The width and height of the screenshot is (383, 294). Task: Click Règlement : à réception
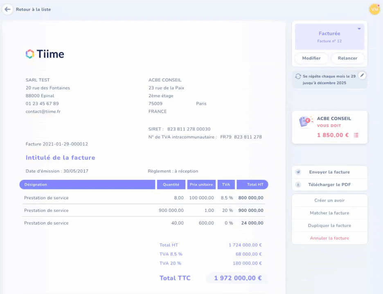pyautogui.click(x=173, y=171)
